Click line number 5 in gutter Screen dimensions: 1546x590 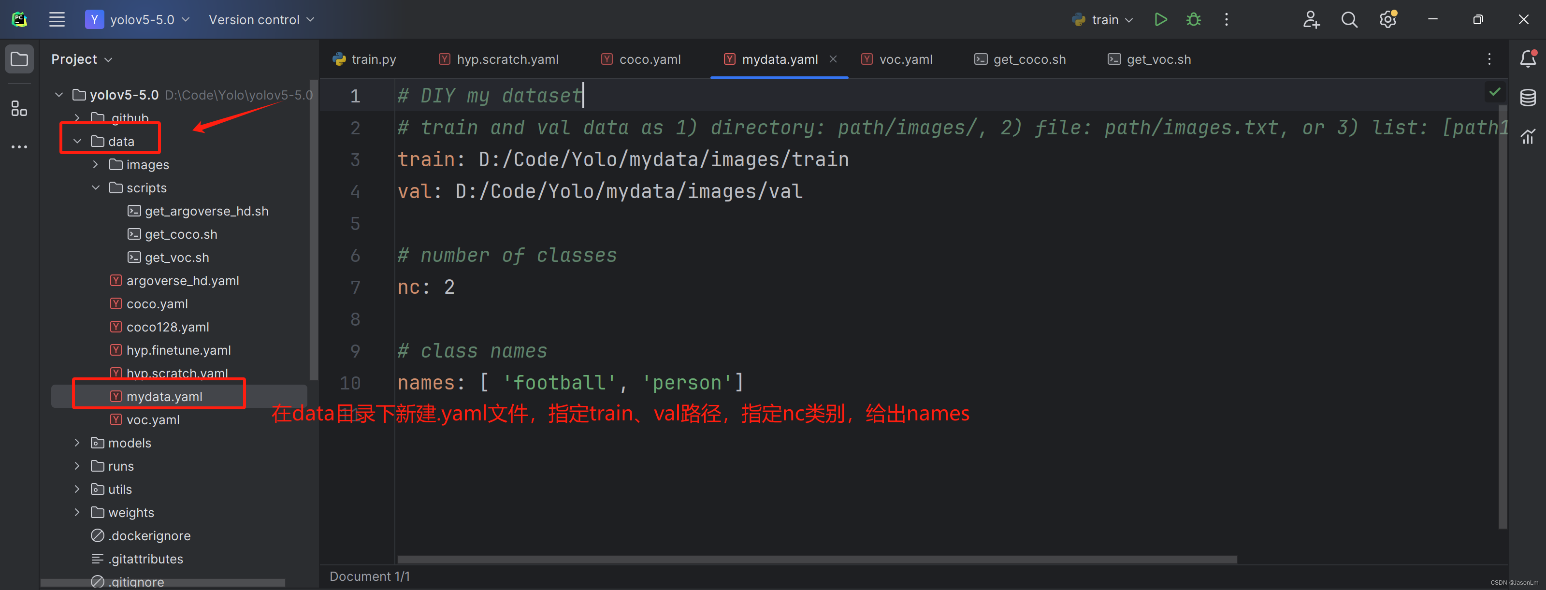click(x=355, y=223)
